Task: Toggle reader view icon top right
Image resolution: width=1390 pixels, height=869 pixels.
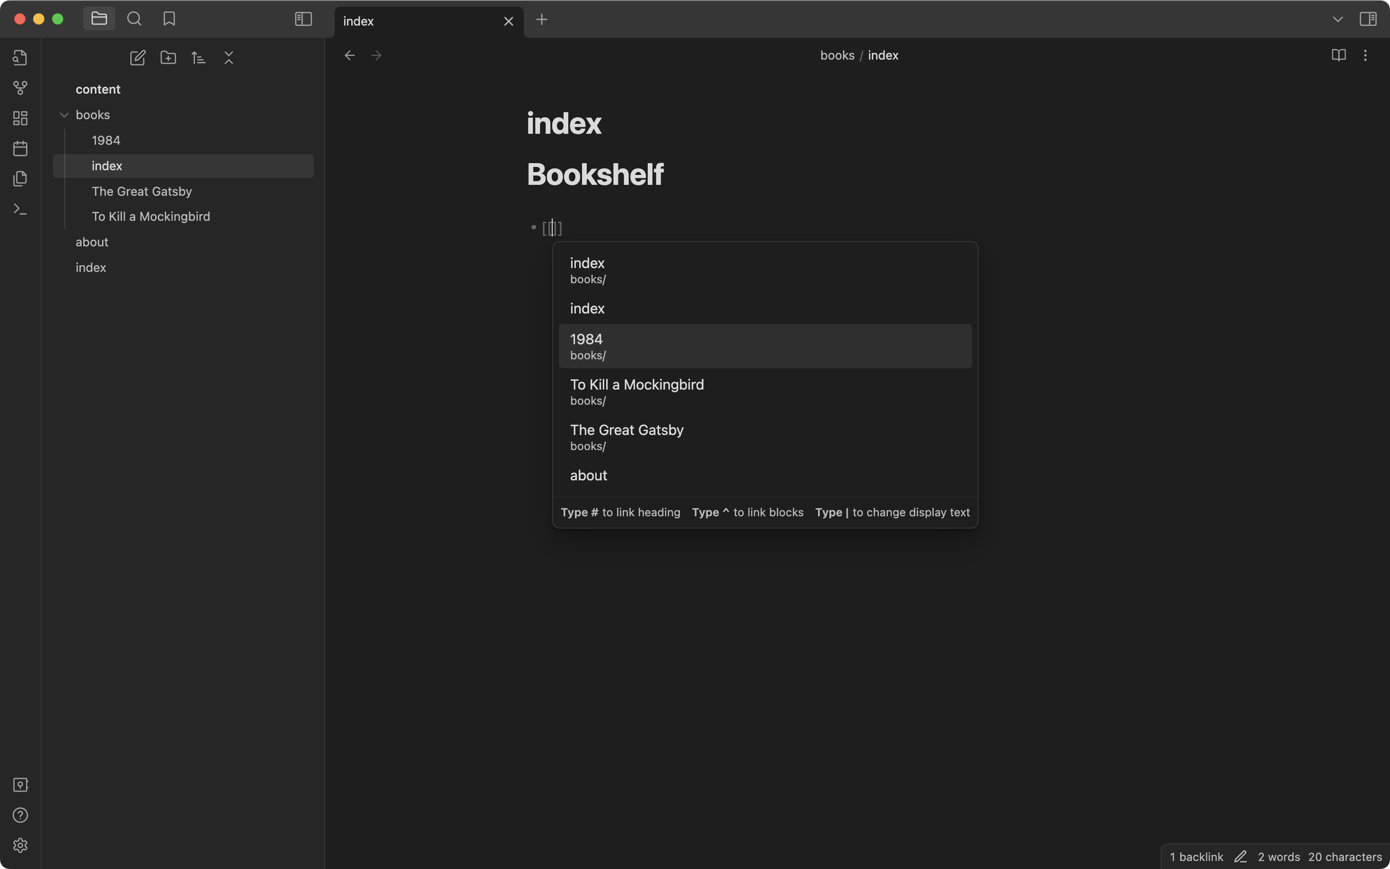Action: click(x=1339, y=55)
